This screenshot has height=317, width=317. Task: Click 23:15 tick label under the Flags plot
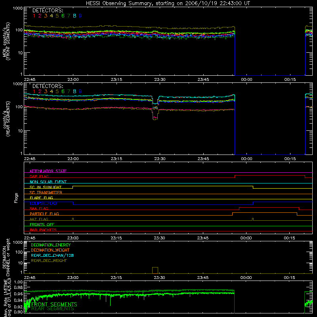click(x=116, y=238)
